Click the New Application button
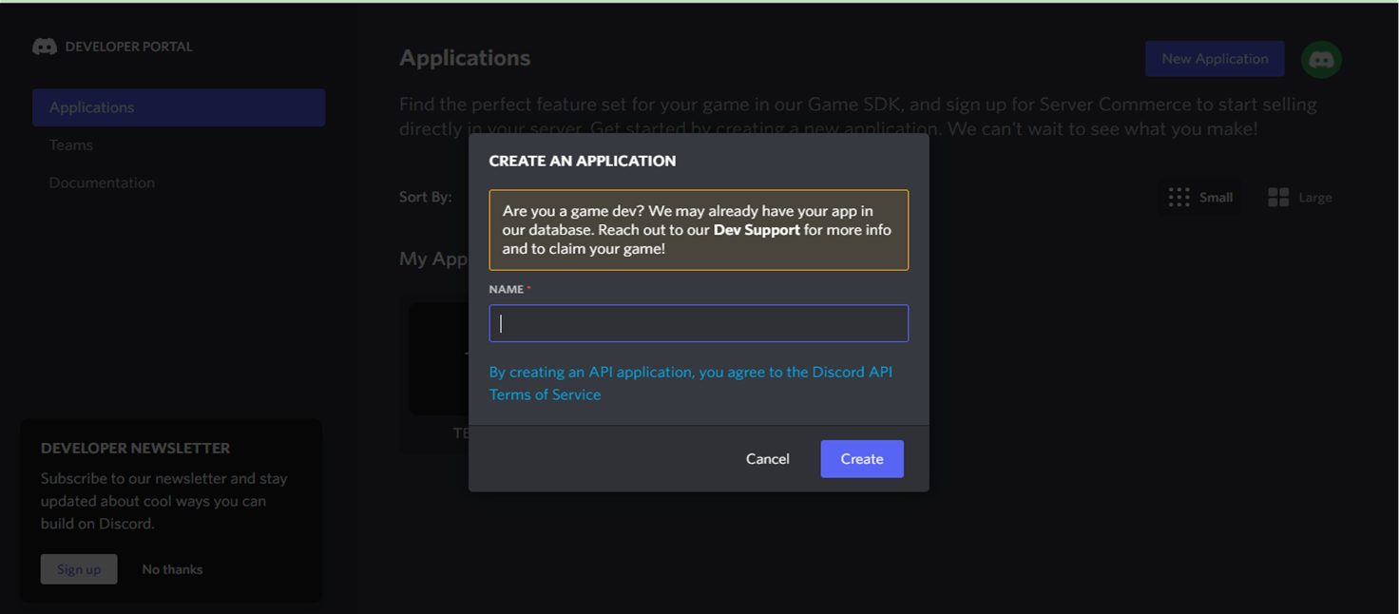This screenshot has height=614, width=1399. coord(1215,59)
